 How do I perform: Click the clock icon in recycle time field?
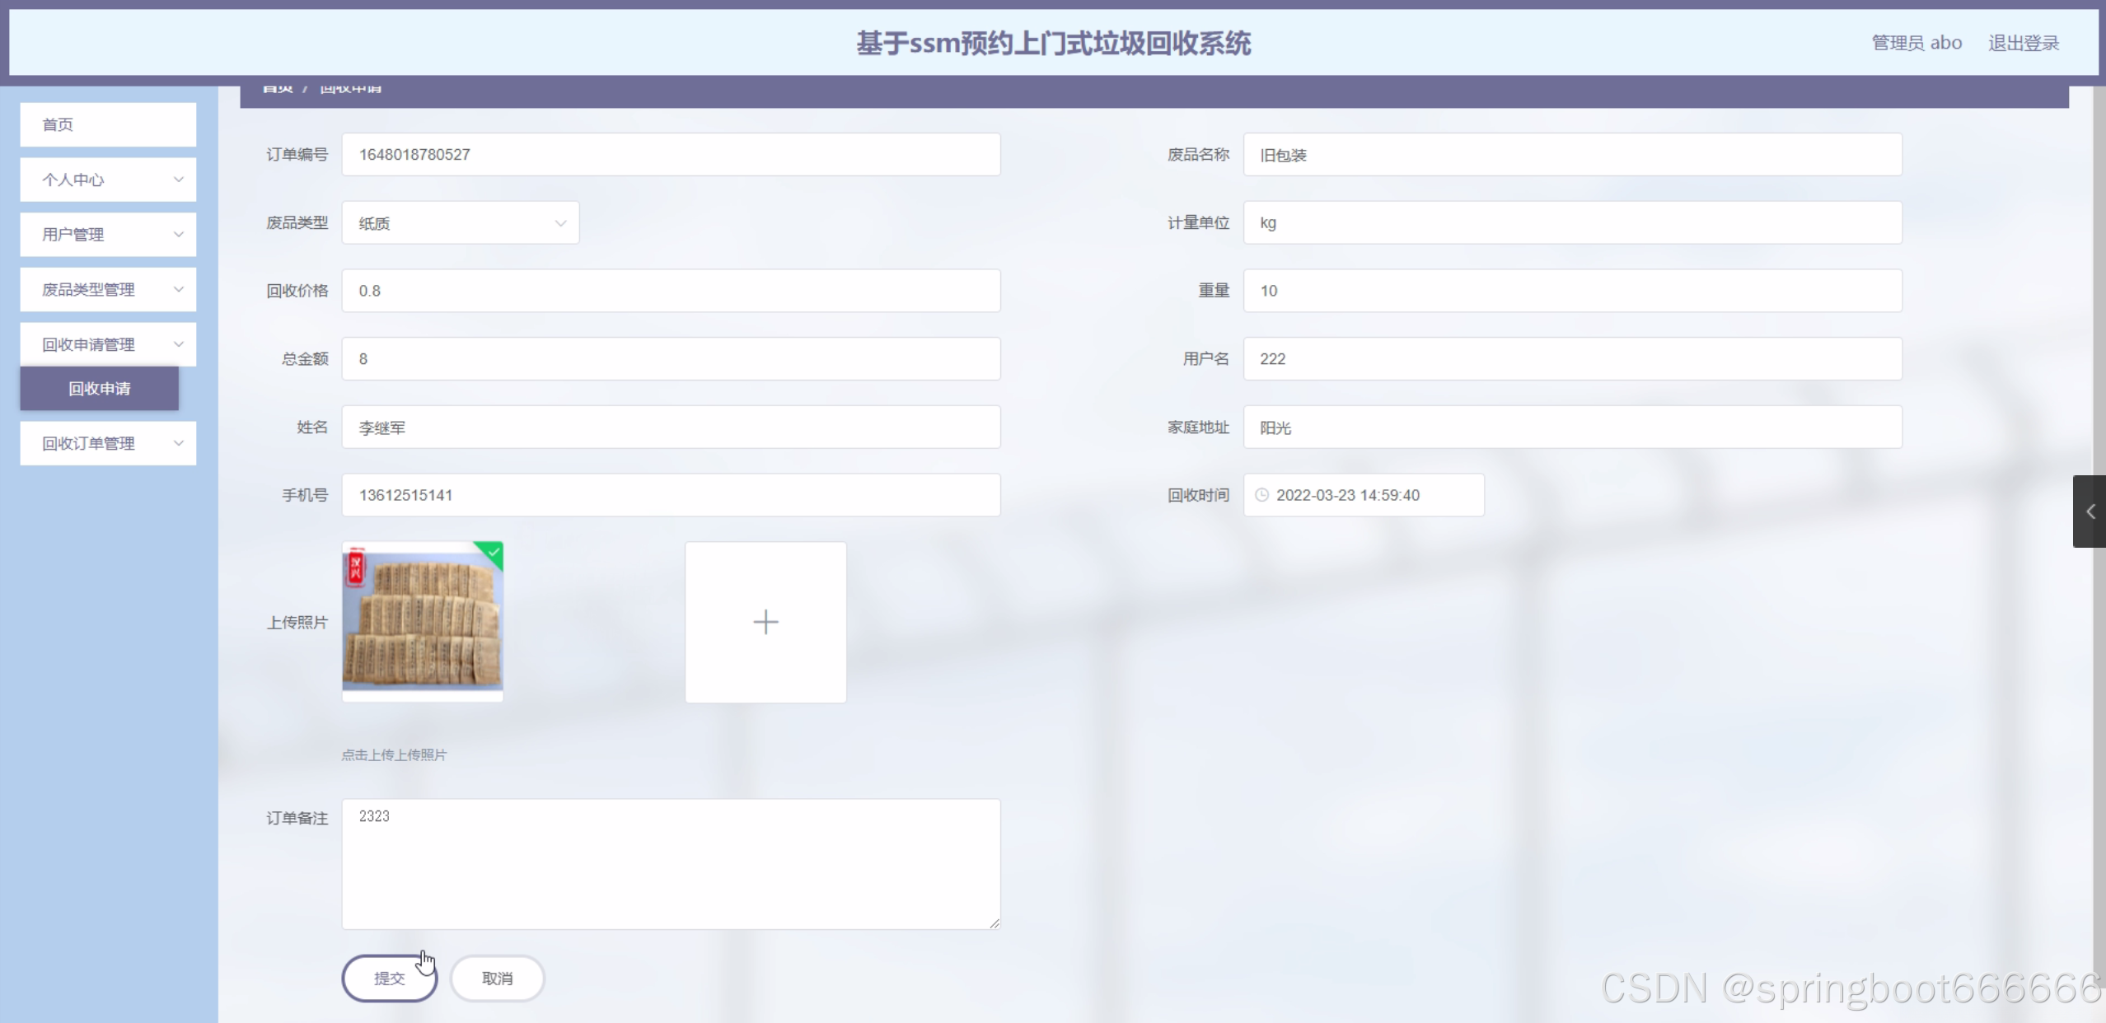point(1261,495)
